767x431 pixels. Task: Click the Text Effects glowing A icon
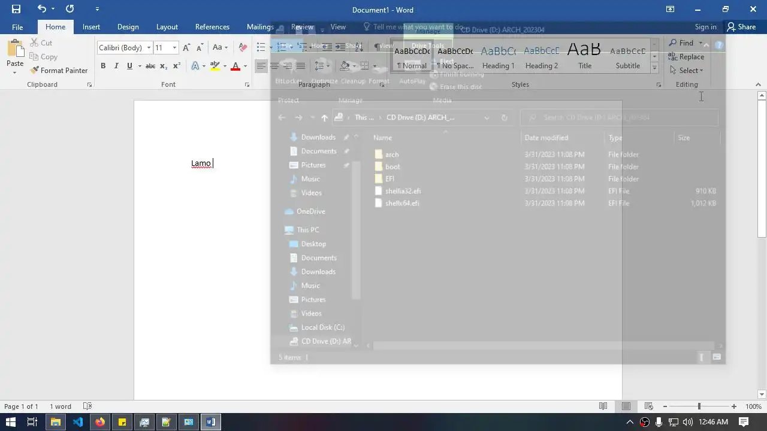click(x=195, y=66)
